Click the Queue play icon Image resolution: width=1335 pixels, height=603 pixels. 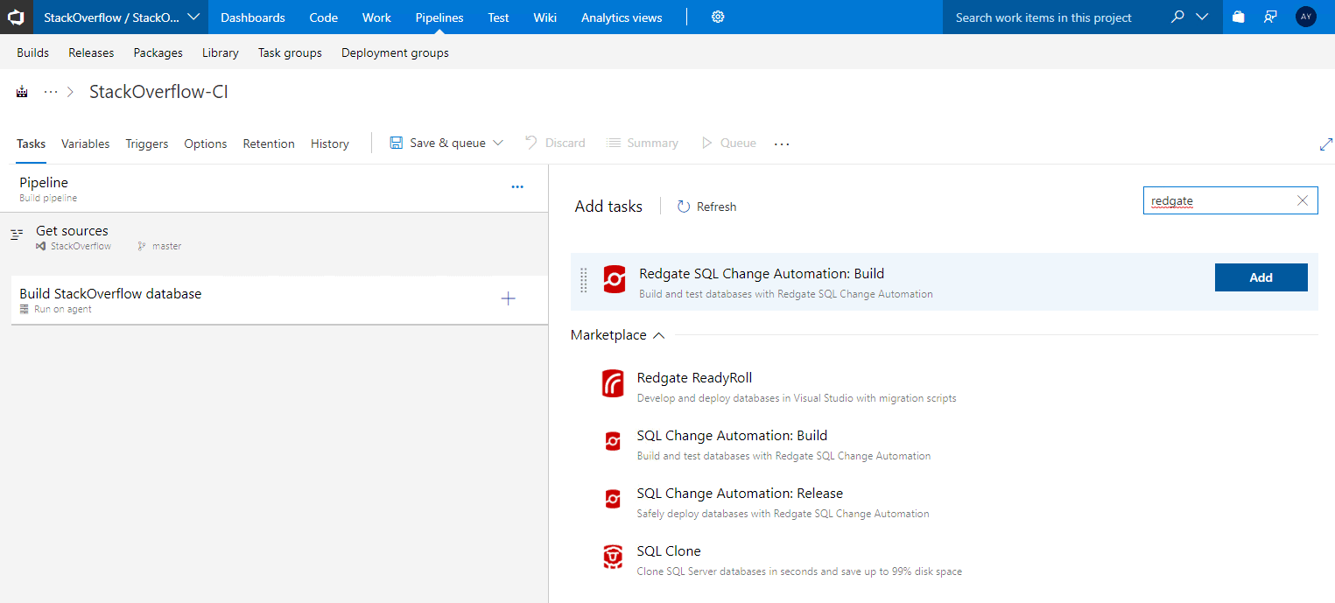pos(706,143)
